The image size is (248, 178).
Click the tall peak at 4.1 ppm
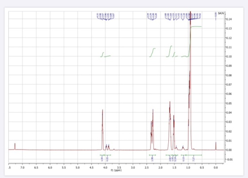[x=102, y=129]
